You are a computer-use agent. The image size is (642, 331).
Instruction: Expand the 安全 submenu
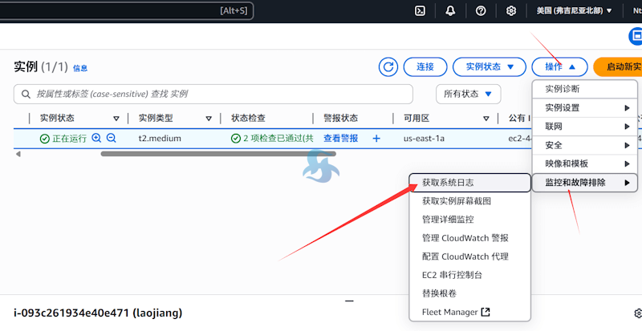coord(585,145)
